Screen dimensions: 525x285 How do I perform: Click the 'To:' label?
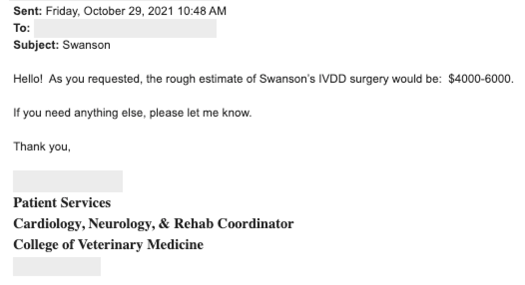point(22,28)
